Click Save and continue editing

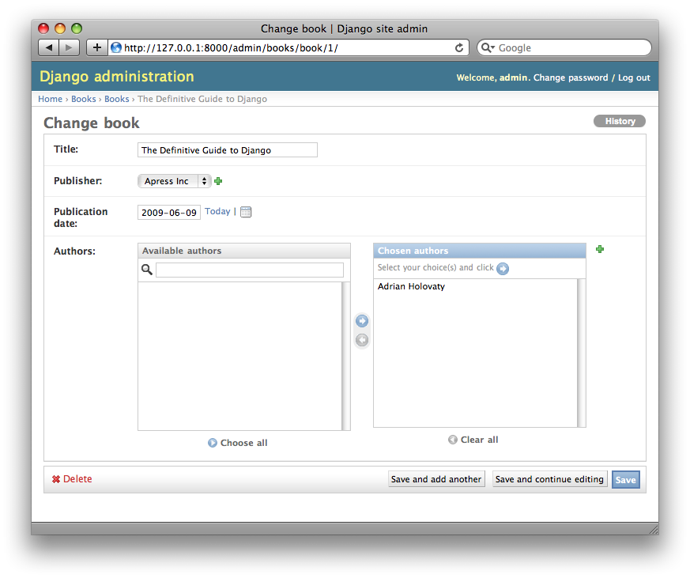pyautogui.click(x=549, y=479)
